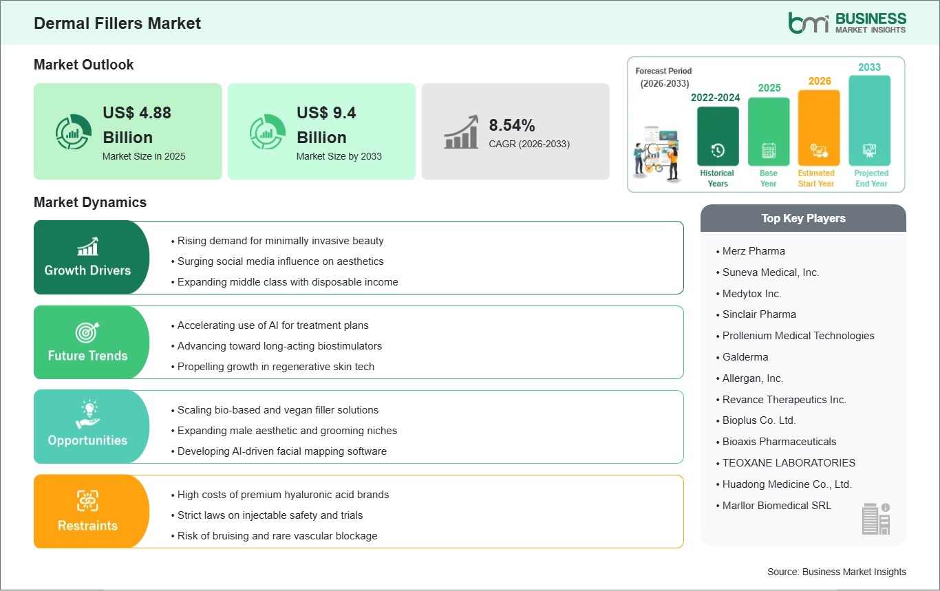Click the donut chart icon for 2033 market size
This screenshot has width=940, height=591.
(x=268, y=131)
